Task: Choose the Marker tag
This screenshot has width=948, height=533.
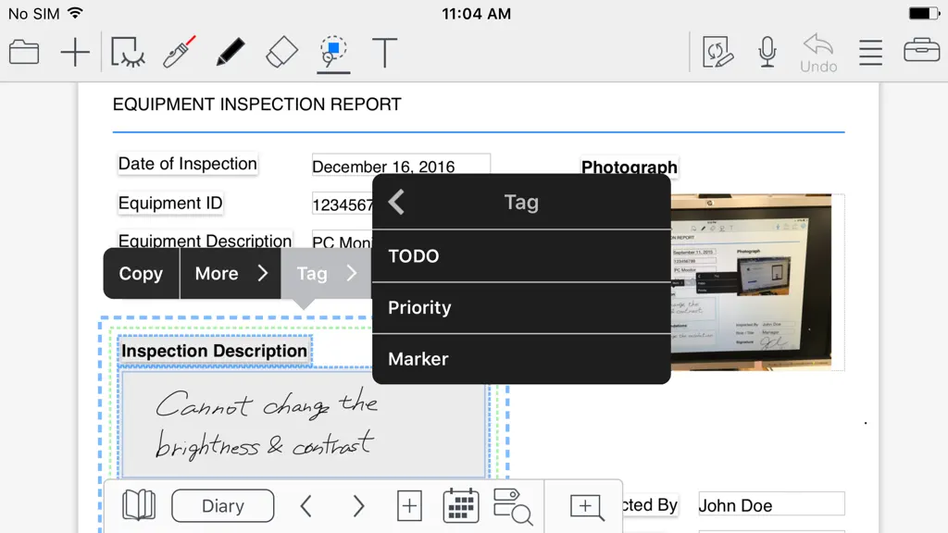Action: (x=521, y=359)
